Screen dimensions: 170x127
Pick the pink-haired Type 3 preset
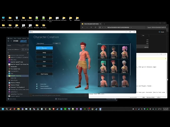(124, 52)
